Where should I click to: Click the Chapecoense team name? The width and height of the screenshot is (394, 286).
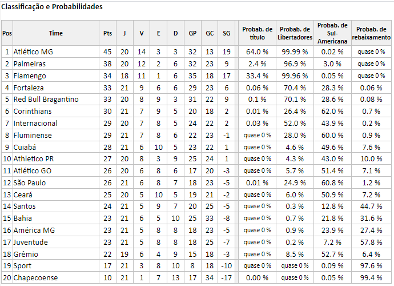(35, 277)
